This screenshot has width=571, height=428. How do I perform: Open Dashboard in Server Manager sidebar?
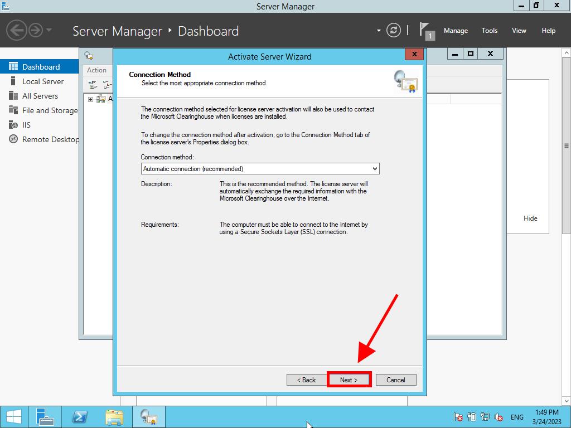coord(40,67)
